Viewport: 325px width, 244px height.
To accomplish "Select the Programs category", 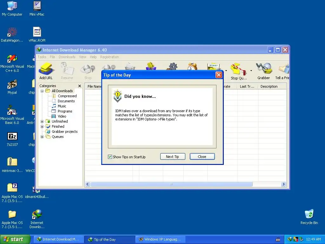I will point(65,111).
